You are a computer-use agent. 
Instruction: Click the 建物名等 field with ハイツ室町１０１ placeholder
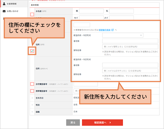(130, 47)
